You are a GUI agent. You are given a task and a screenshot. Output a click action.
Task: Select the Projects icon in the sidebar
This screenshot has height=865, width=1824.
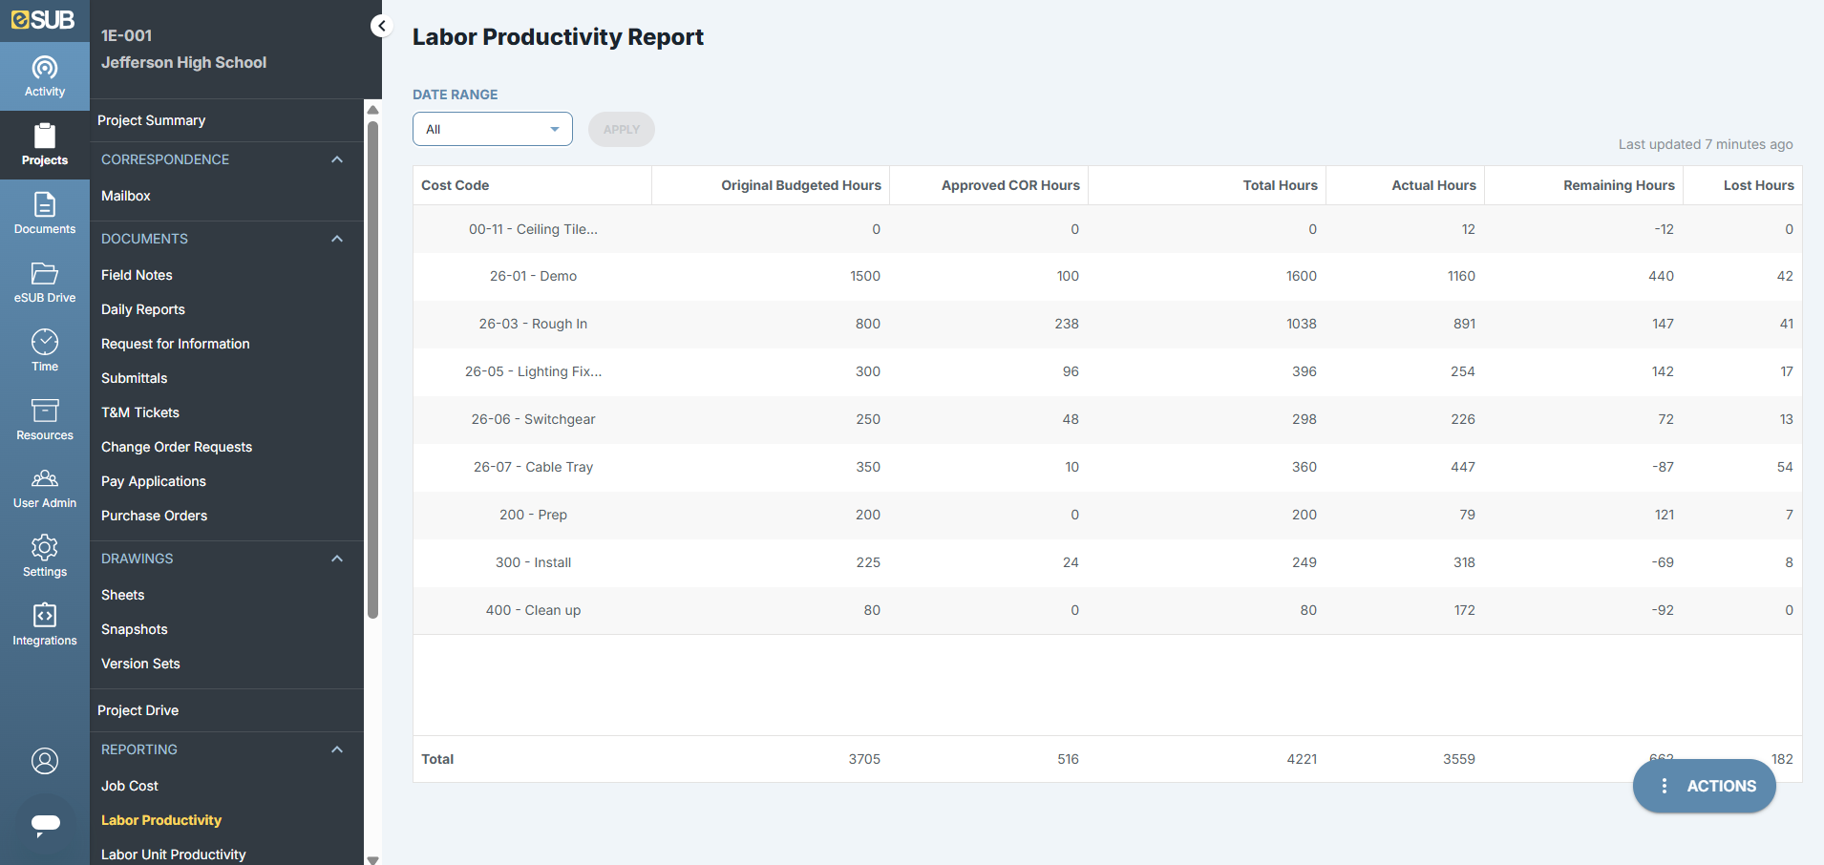pyautogui.click(x=45, y=144)
